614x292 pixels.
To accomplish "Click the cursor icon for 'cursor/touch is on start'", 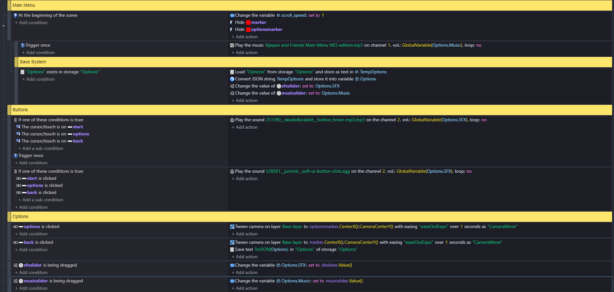I will pyautogui.click(x=18, y=127).
